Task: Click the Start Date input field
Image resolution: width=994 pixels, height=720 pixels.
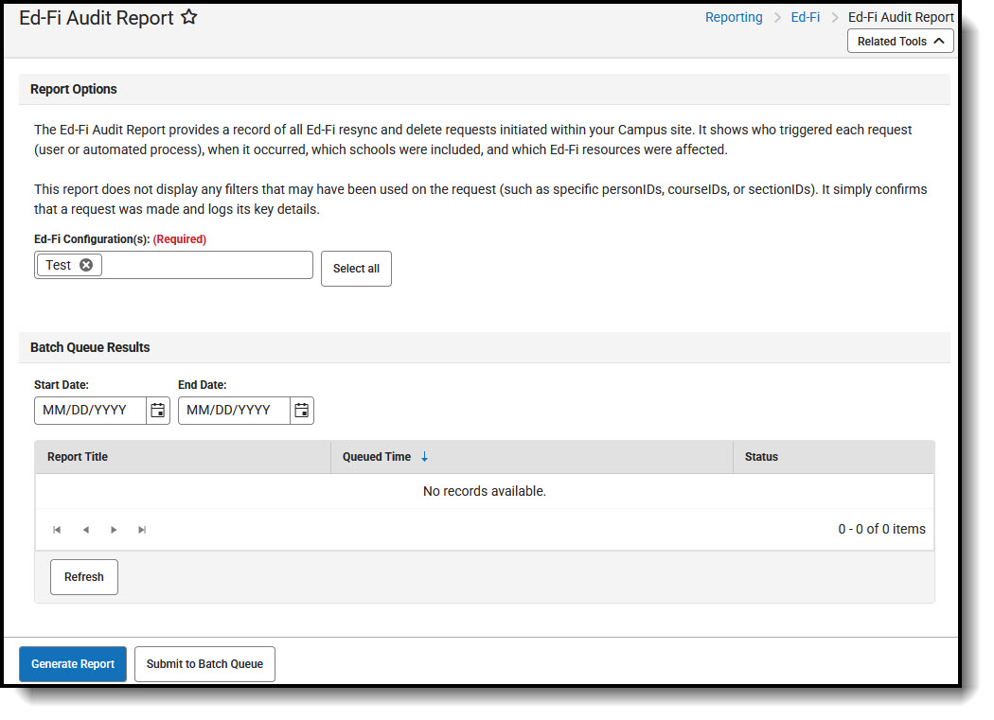Action: click(x=90, y=410)
